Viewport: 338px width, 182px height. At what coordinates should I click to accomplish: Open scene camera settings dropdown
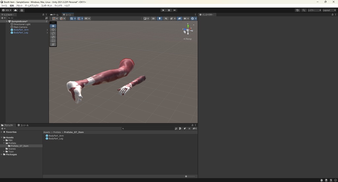186,19
